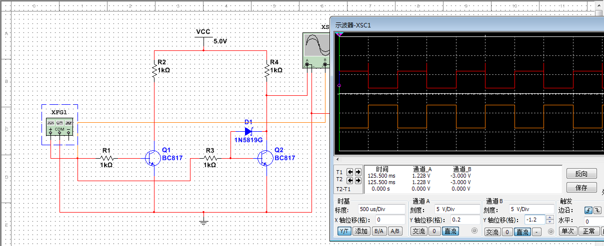604x246 pixels.
Task: Increase channel B Y offset stepper
Action: 550,218
